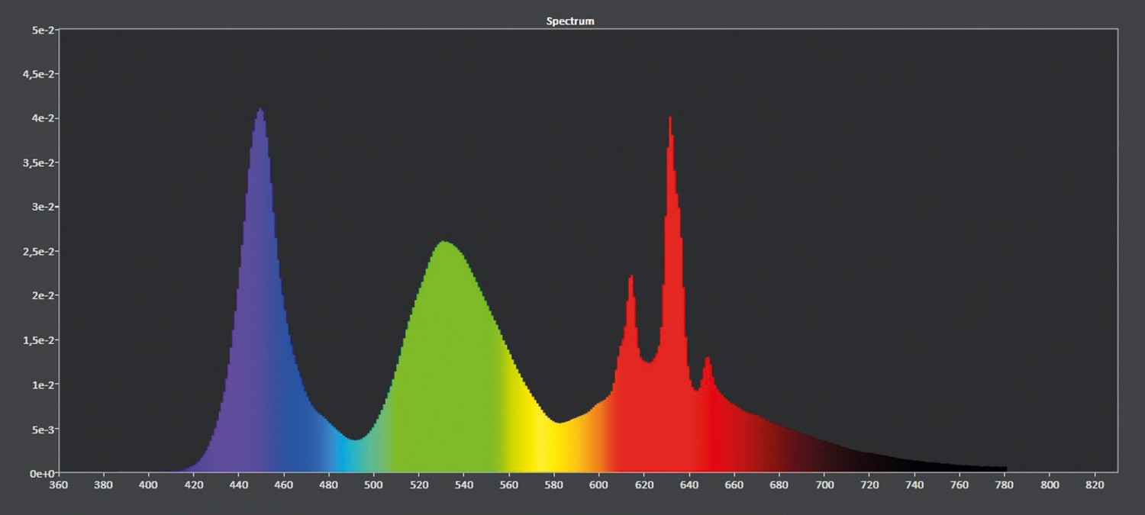Click the cyan dip in the spectrum near 492 nm
This screenshot has height=515, width=1145.
pyautogui.click(x=355, y=443)
